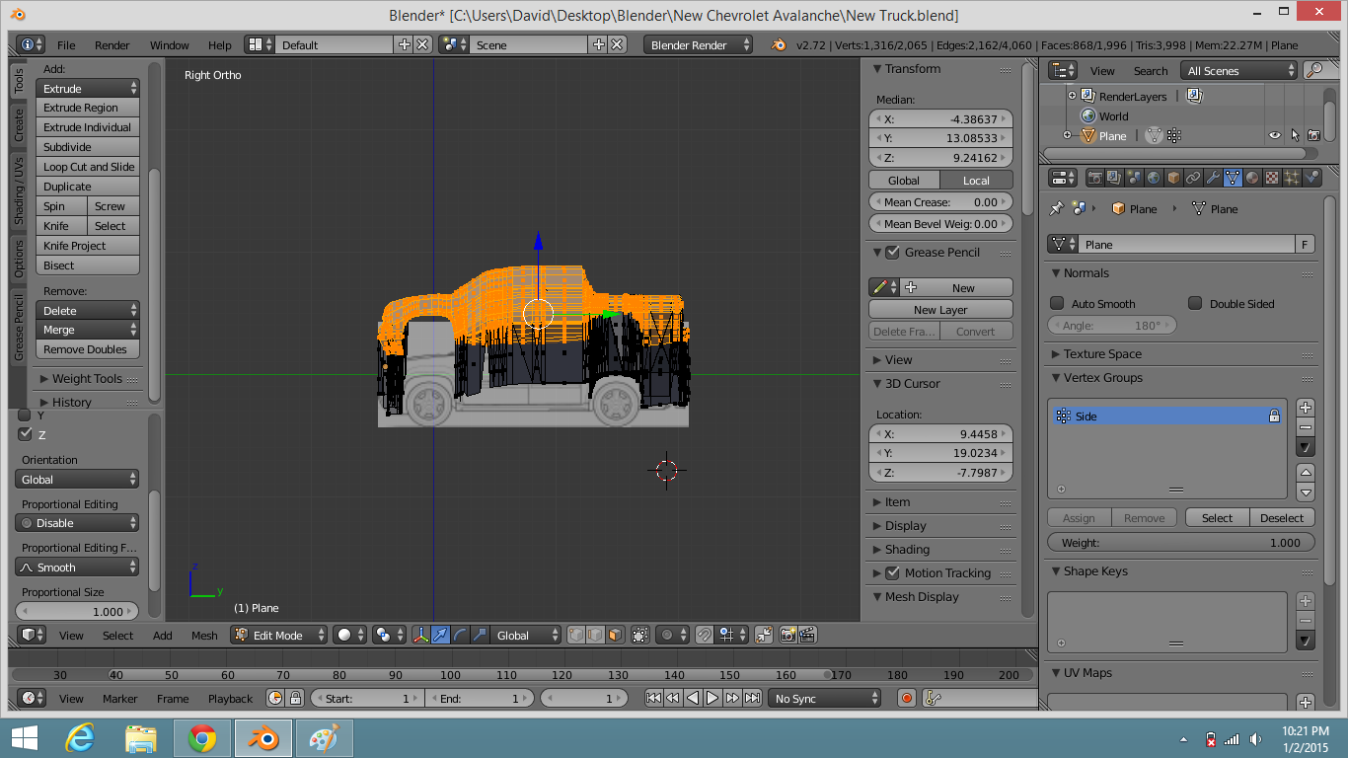
Task: Open the Texture properties tab
Action: [1271, 178]
